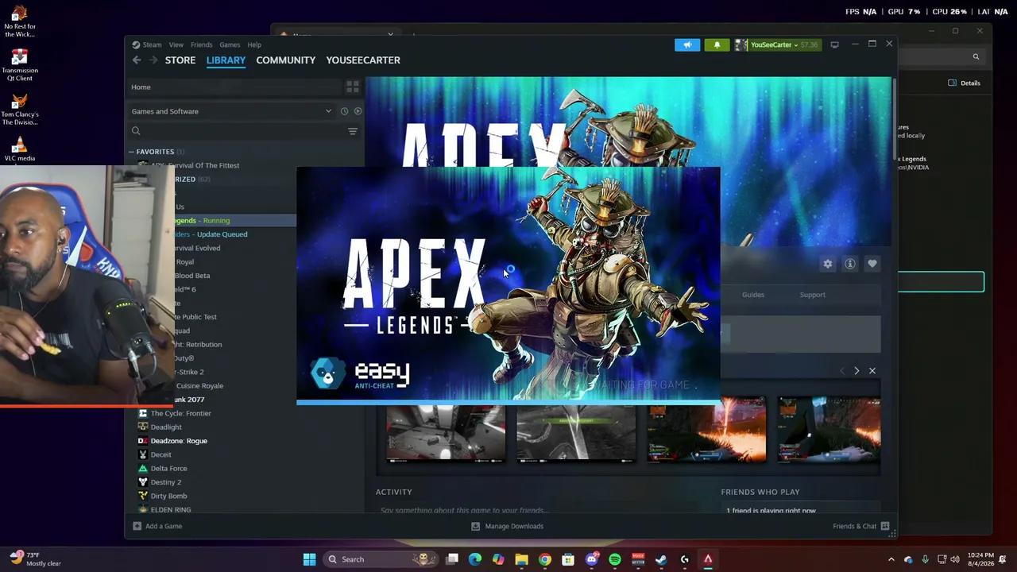Select ARK: Survival Of The Fittest
The height and width of the screenshot is (572, 1017).
[195, 165]
